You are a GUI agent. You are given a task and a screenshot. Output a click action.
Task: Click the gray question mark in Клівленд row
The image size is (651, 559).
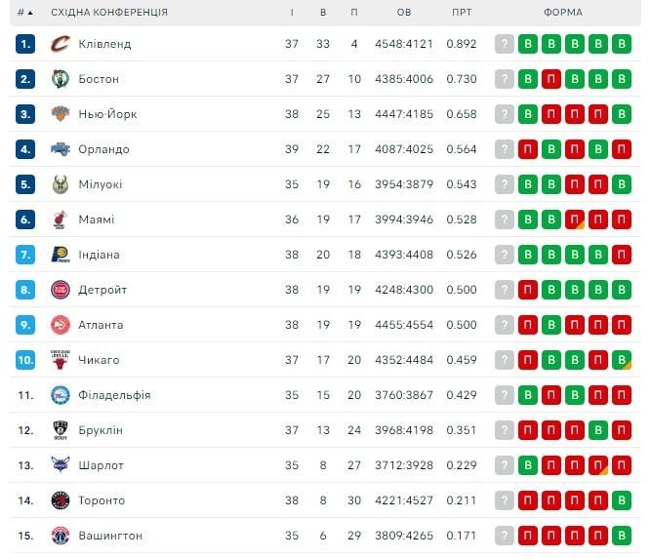click(505, 44)
